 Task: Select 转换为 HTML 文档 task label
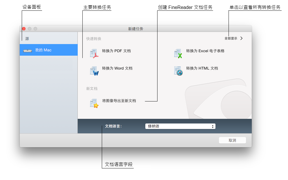tap(202, 68)
